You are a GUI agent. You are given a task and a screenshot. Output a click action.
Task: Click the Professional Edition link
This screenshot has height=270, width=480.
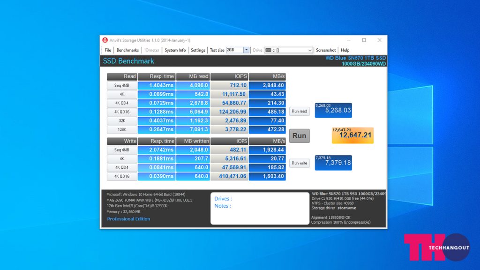point(128,219)
